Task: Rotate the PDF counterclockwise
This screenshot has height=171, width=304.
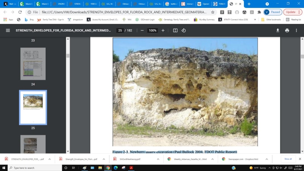Action: pyautogui.click(x=184, y=30)
